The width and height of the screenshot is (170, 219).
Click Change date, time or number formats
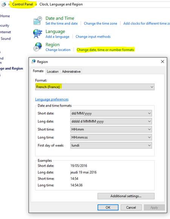(x=106, y=50)
